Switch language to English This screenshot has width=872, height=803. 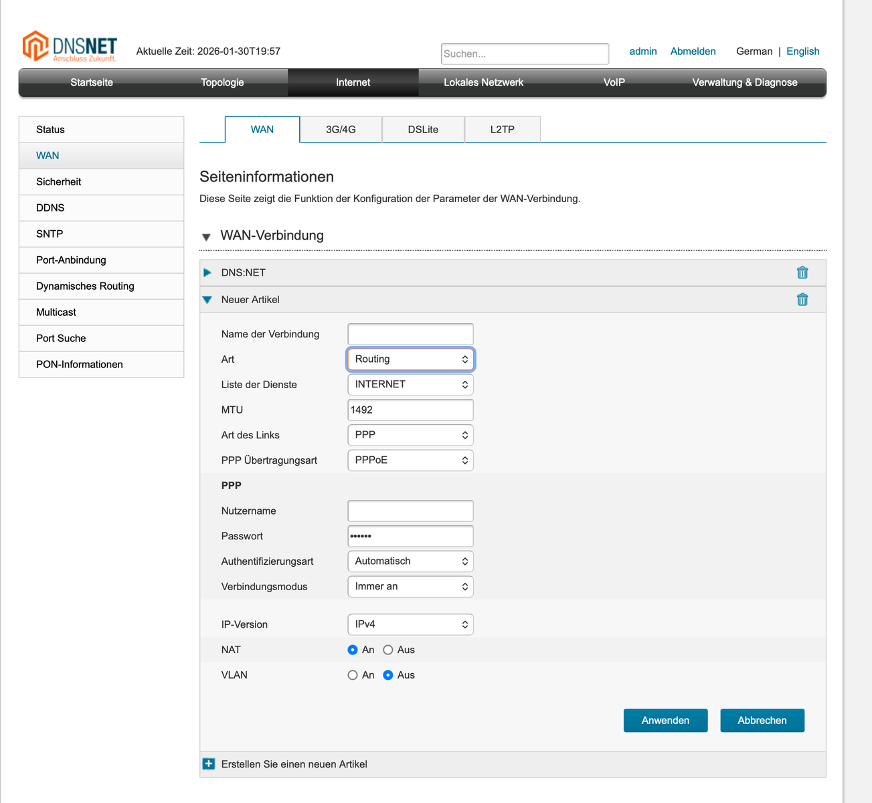coord(802,51)
